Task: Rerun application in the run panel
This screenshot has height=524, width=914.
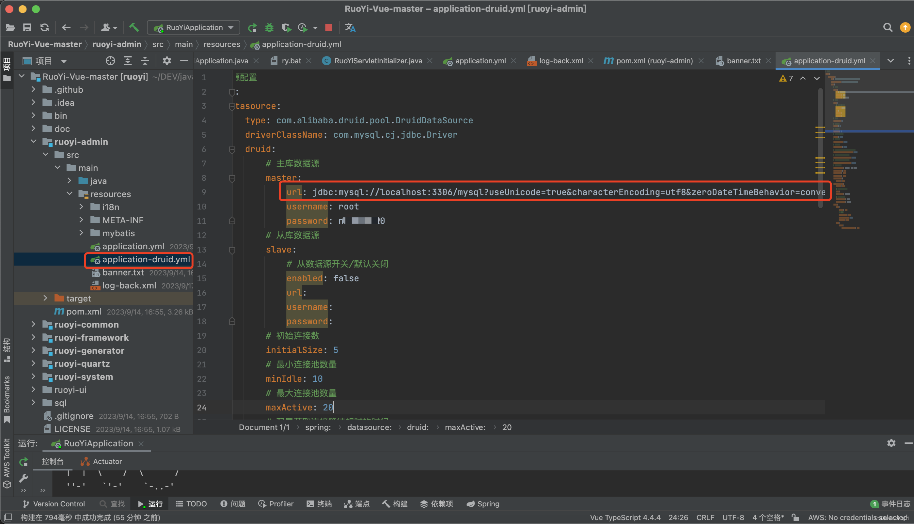Action: pos(24,461)
